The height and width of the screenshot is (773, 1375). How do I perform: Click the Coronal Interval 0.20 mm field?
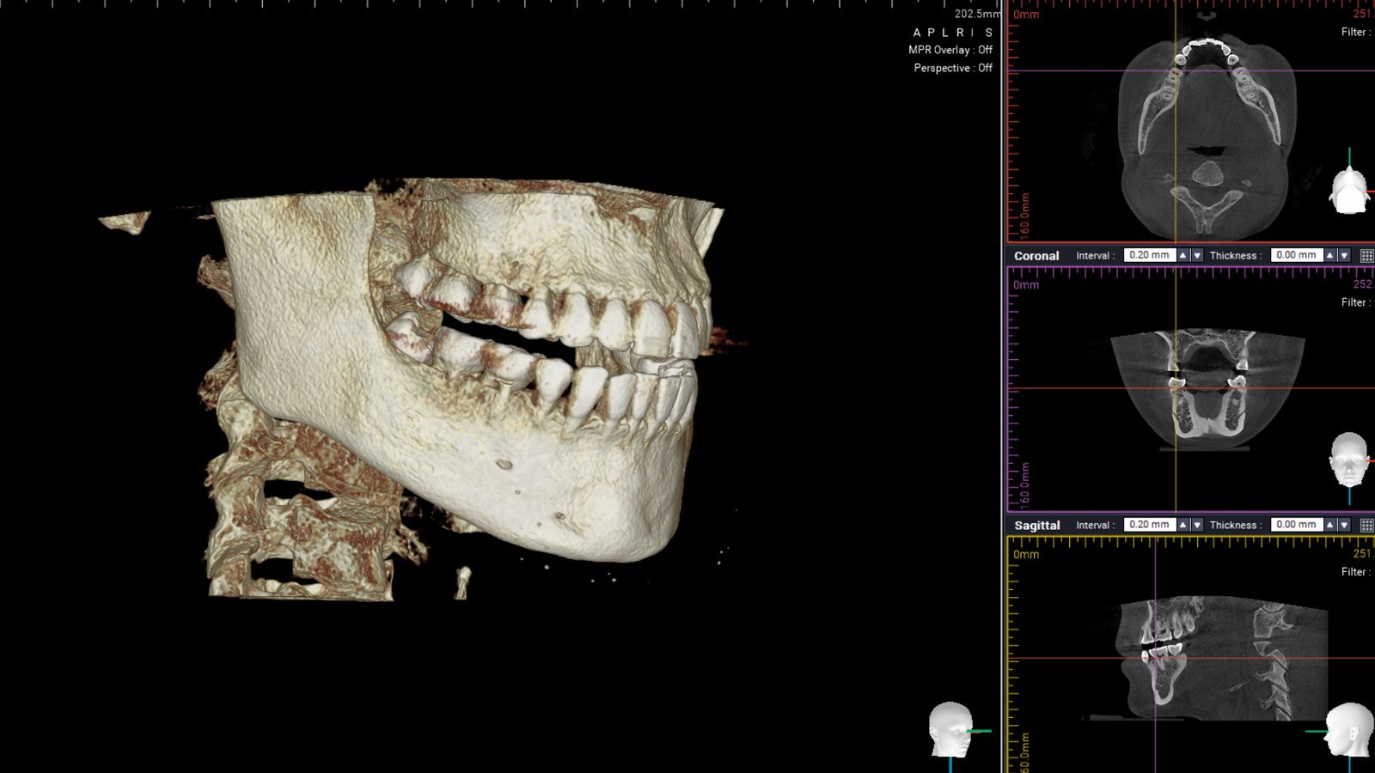pos(1149,255)
